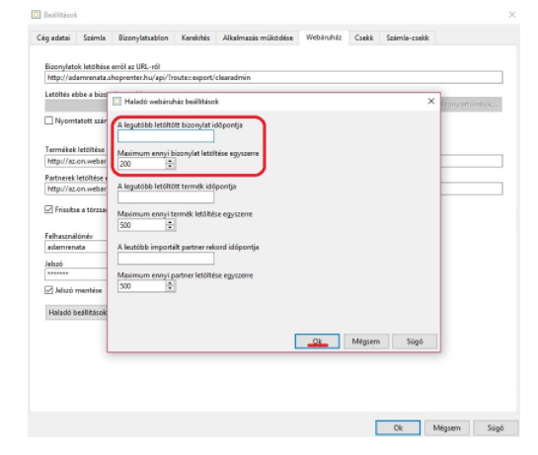
Task: Increase maximum partner count with up arrow
Action: click(x=170, y=283)
